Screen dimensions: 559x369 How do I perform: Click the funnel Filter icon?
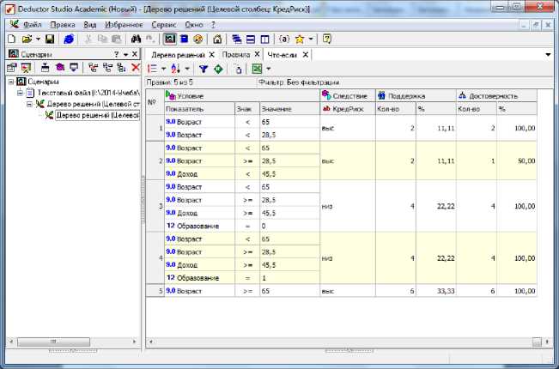click(204, 68)
